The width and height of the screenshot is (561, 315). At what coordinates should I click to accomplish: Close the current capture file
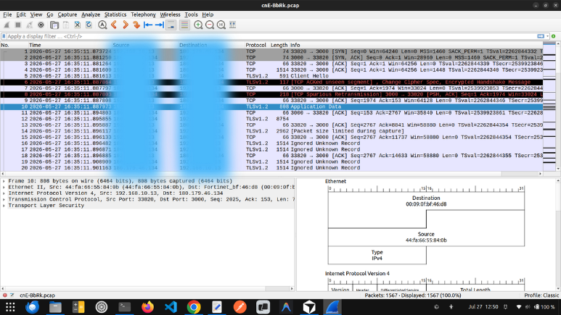coord(77,25)
